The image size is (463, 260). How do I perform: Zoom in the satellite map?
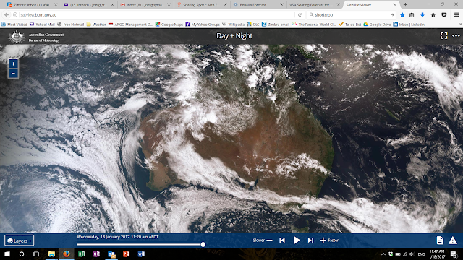pyautogui.click(x=13, y=64)
